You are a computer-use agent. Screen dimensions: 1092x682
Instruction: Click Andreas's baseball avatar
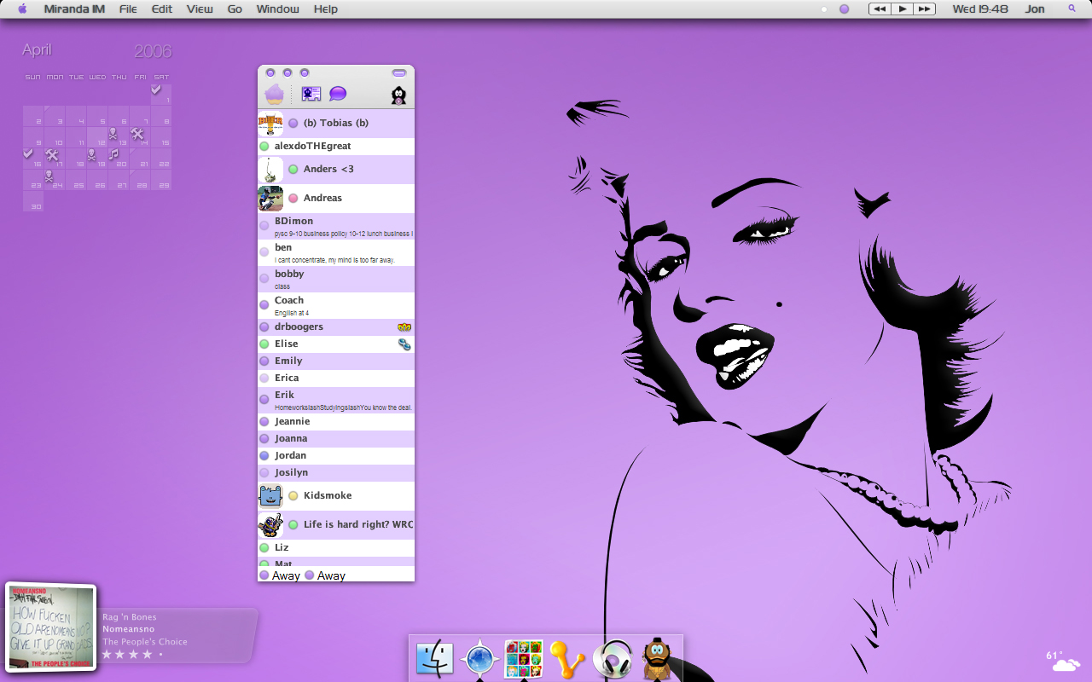(270, 199)
